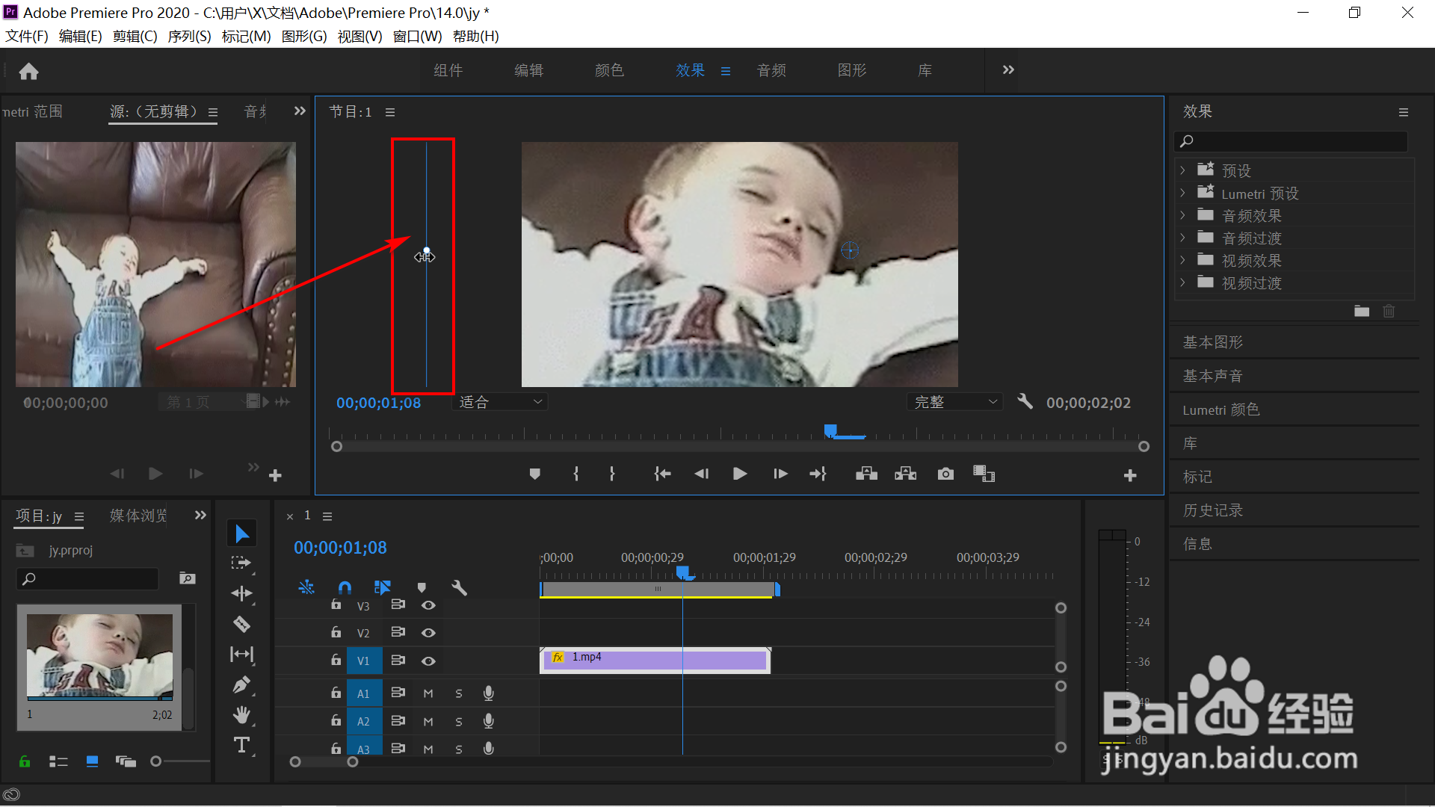Select the Pen tool
Viewport: 1435px width, 807px height.
[x=241, y=684]
